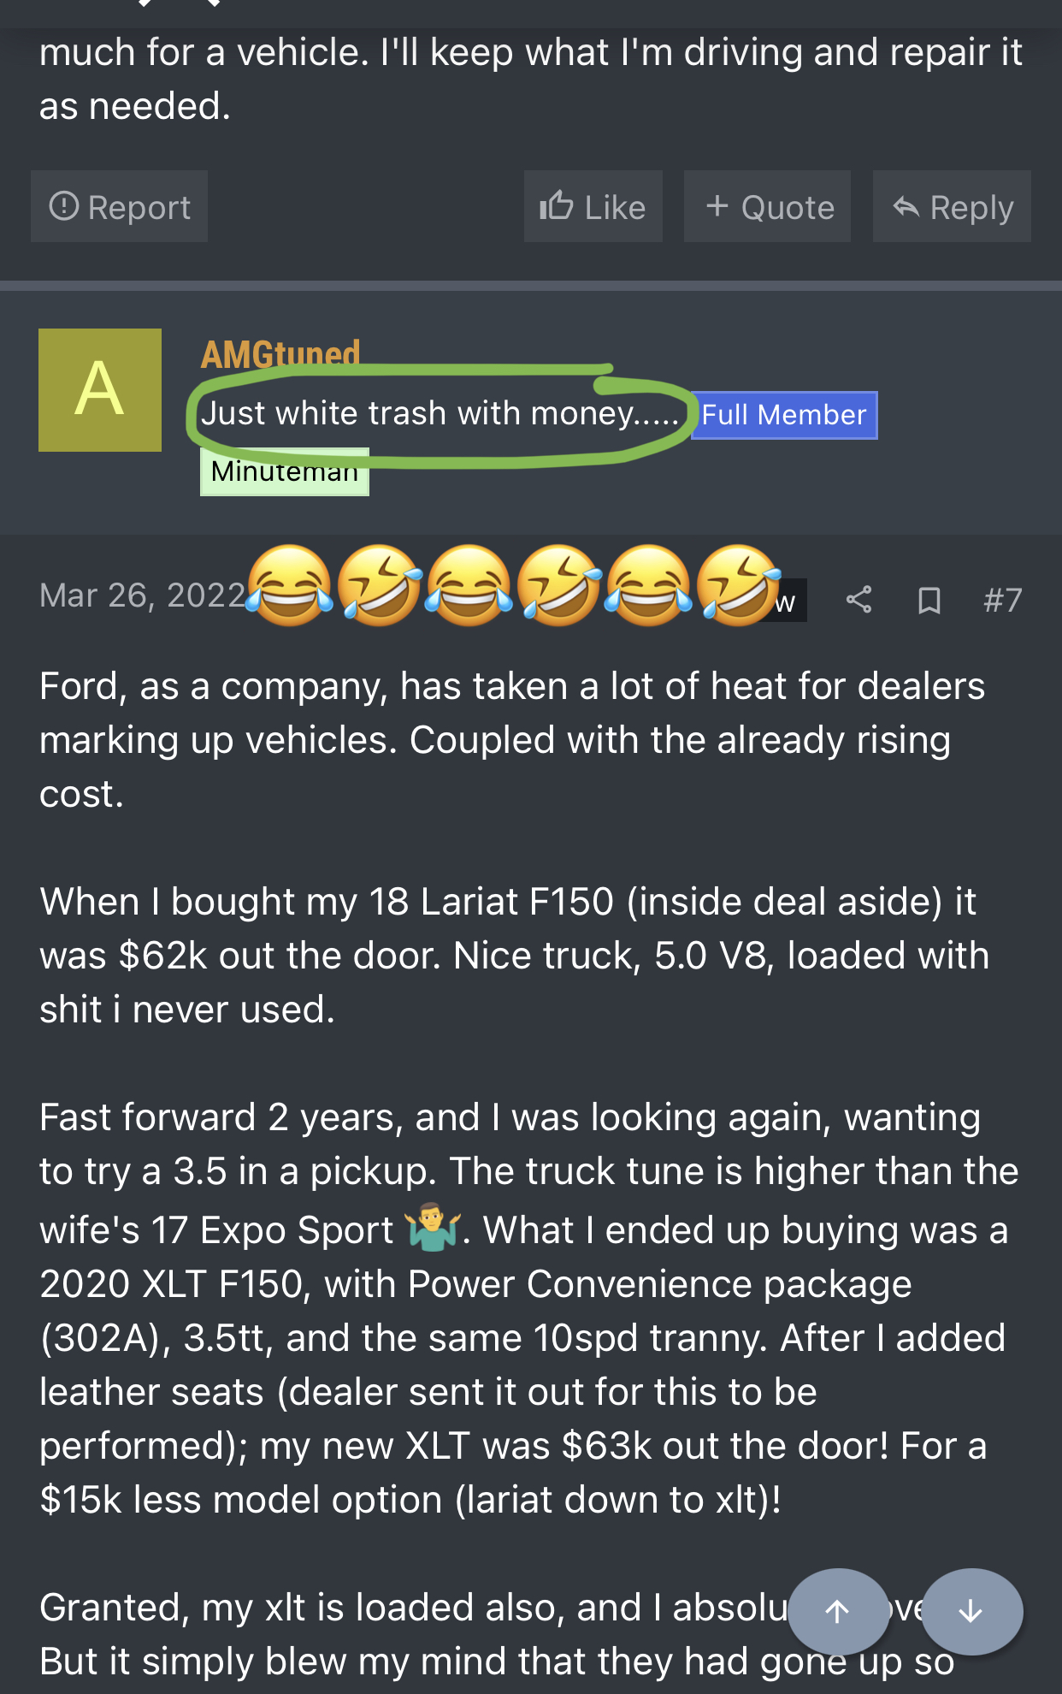Click the share icon on post #7
Screen dimensions: 1062x1694
coord(858,600)
